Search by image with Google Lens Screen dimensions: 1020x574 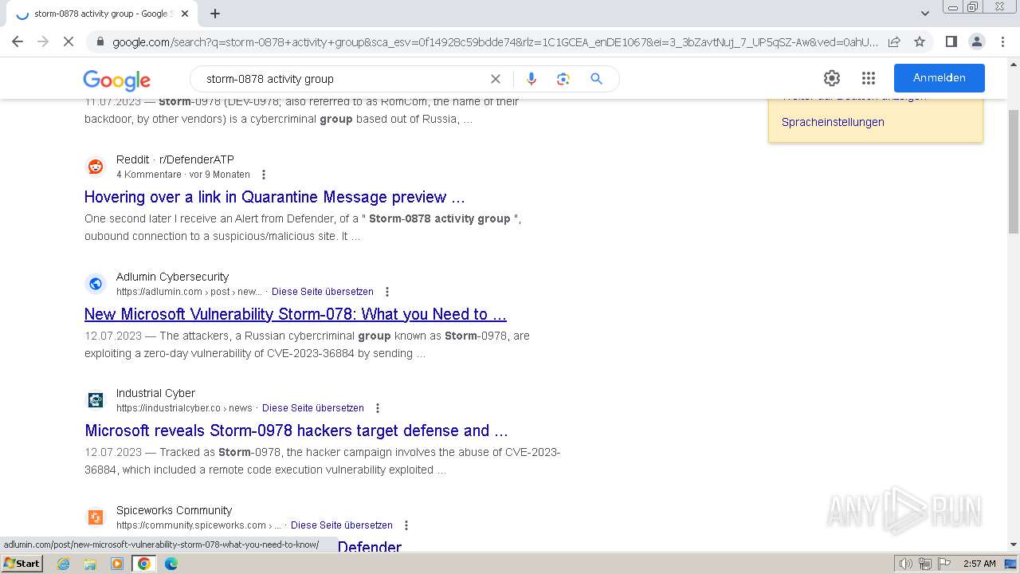(563, 79)
